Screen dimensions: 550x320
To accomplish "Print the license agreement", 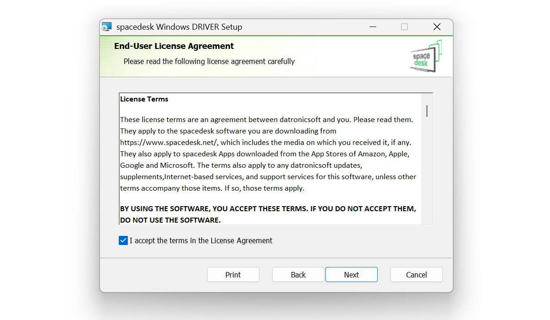I will click(233, 275).
